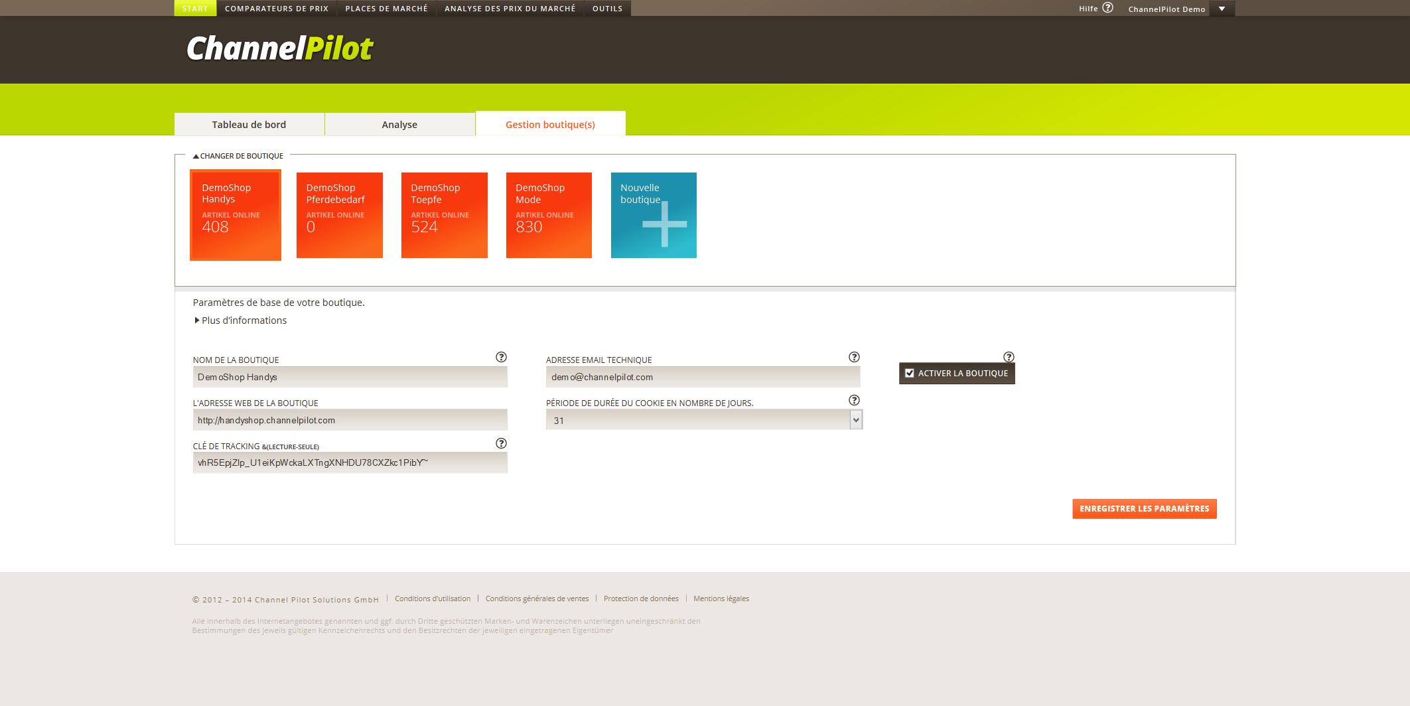Click help icon for cookie duration period

pyautogui.click(x=854, y=400)
